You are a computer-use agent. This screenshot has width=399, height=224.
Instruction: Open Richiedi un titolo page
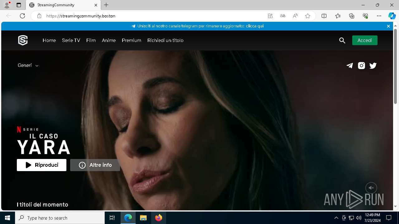[x=166, y=40]
